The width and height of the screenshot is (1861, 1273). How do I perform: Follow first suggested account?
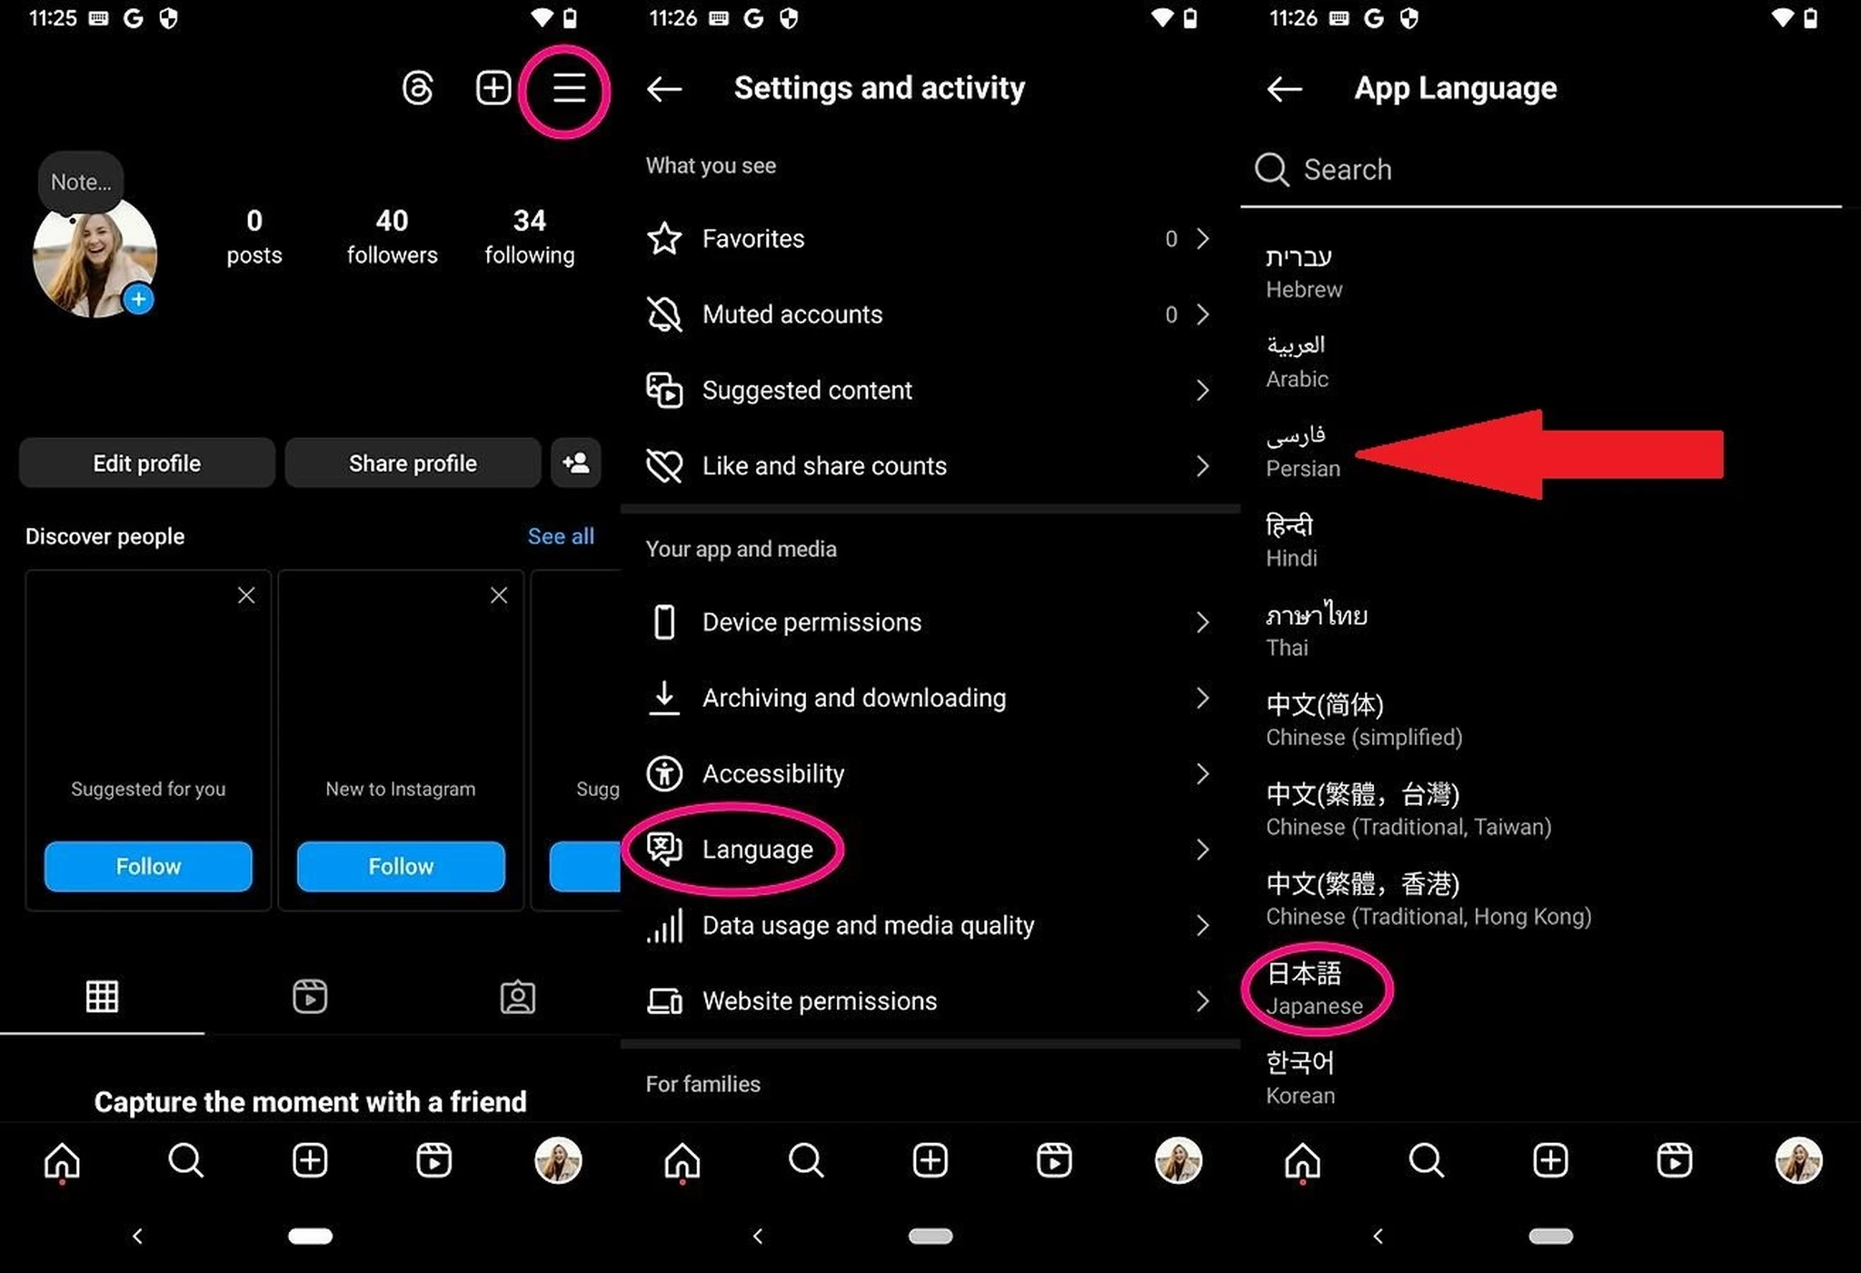147,866
